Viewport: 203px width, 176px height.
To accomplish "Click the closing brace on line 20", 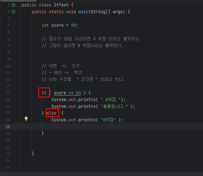I will coord(43,133).
